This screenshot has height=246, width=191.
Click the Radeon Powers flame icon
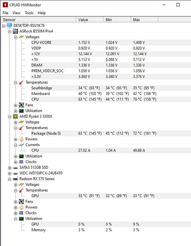(x=21, y=207)
